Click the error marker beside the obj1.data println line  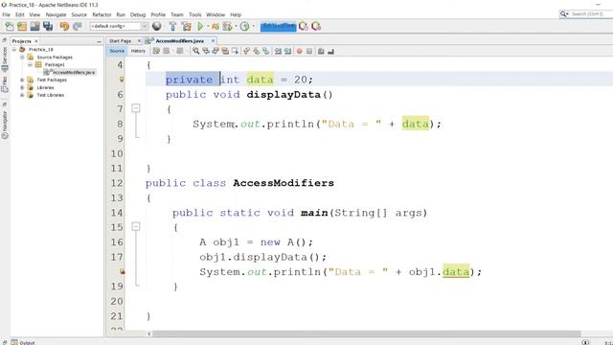click(122, 271)
